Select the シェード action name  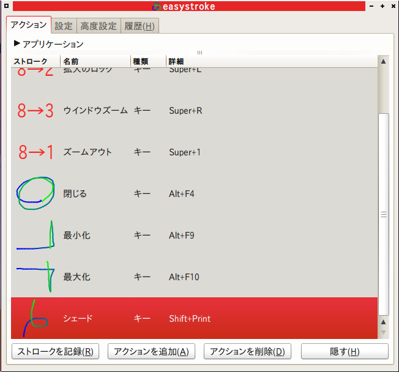coord(78,318)
